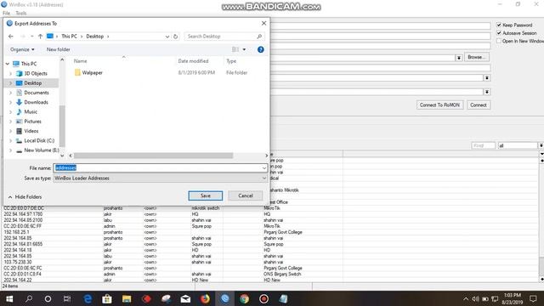The image size is (544, 306).
Task: Click Connect To RoMON button
Action: coord(440,105)
